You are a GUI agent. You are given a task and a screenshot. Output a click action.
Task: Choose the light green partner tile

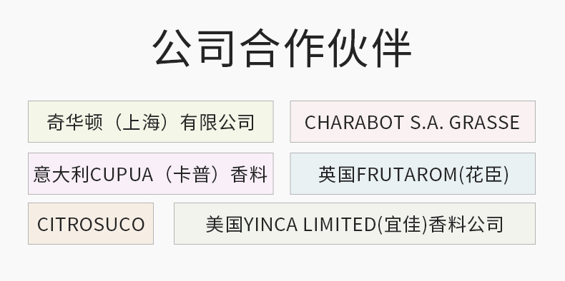point(151,121)
